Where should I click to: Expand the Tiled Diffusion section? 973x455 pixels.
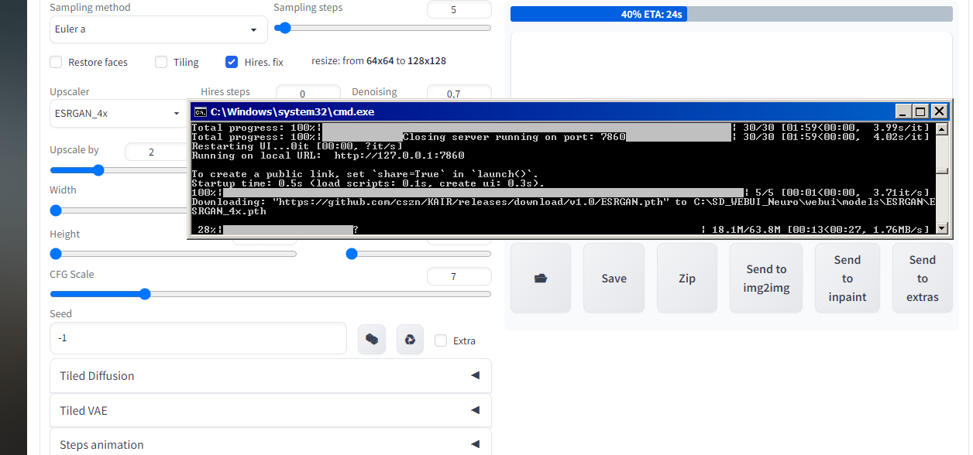270,376
